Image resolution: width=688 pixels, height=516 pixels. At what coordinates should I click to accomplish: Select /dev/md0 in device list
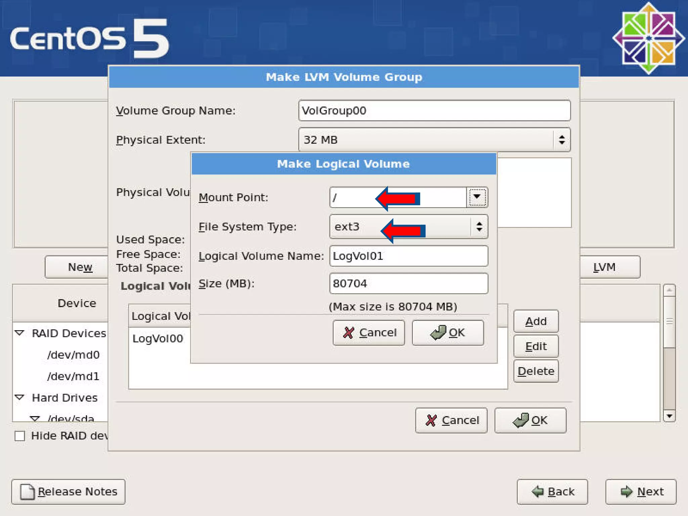pos(73,355)
